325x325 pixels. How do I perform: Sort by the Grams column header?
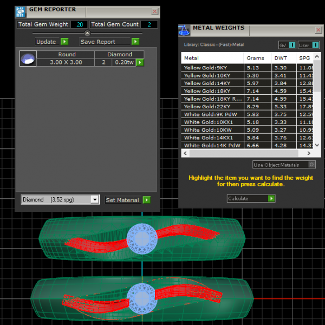coord(255,58)
